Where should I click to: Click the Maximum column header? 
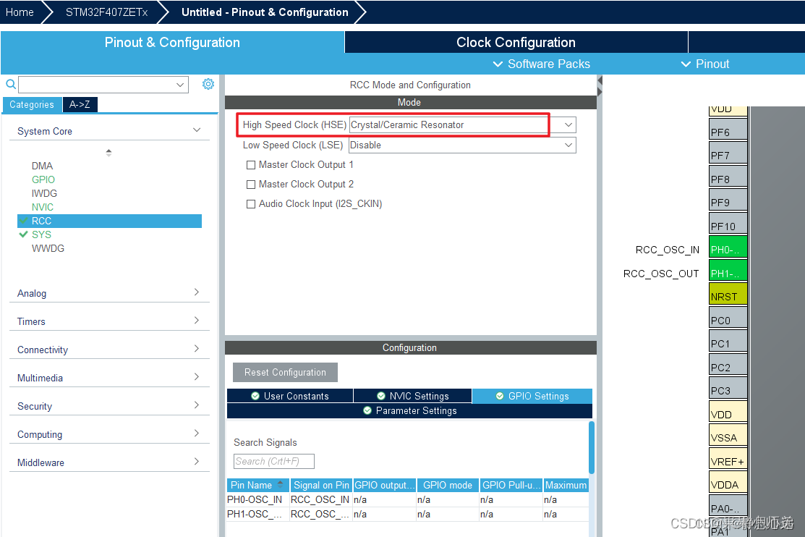point(566,485)
